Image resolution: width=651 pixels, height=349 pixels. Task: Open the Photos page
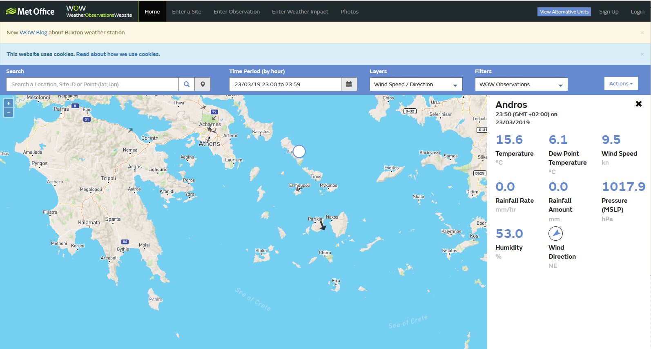tap(350, 11)
